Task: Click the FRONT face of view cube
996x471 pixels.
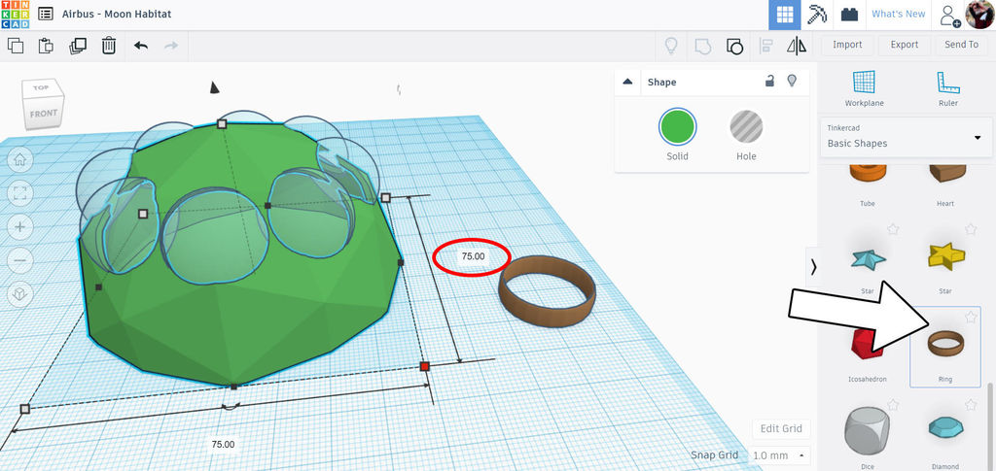Action: tap(43, 115)
